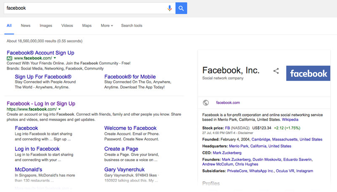This screenshot has height=192, width=337.
Task: Open Welcome to Facebook sitelink
Action: click(130, 128)
